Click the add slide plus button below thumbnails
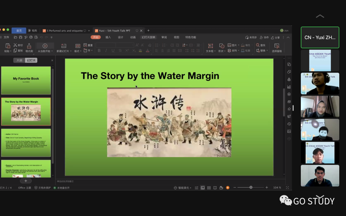Screen dimensions: 346x216 click(x=26, y=181)
